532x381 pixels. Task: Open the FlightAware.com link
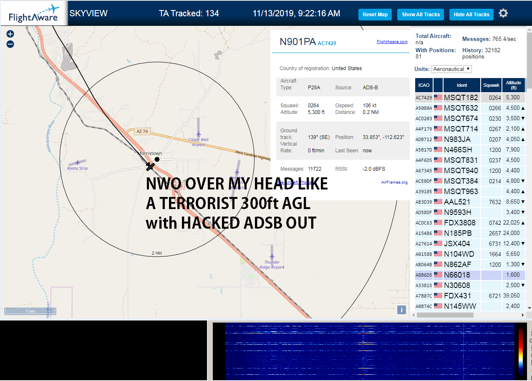(392, 42)
